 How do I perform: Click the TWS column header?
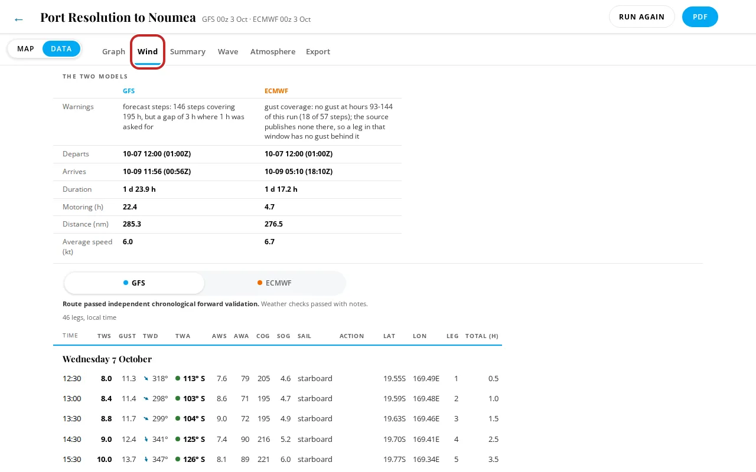pyautogui.click(x=104, y=336)
